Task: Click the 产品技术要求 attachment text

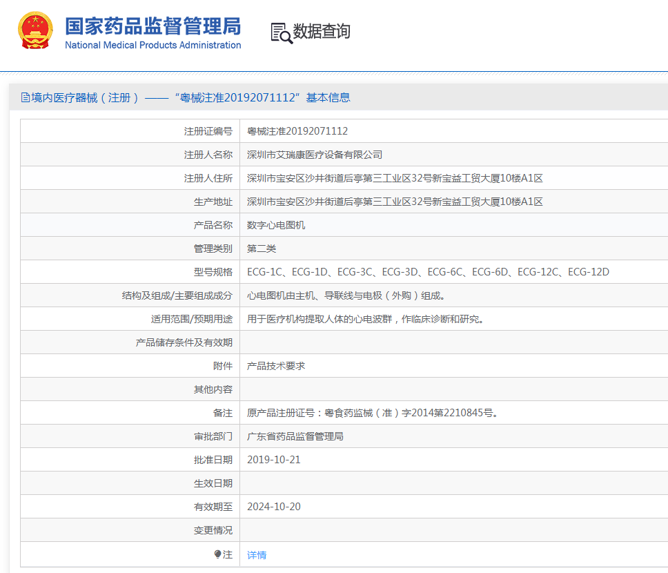Action: pos(275,366)
